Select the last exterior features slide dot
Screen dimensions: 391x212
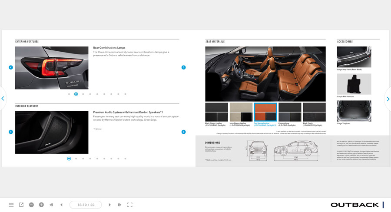pos(125,94)
